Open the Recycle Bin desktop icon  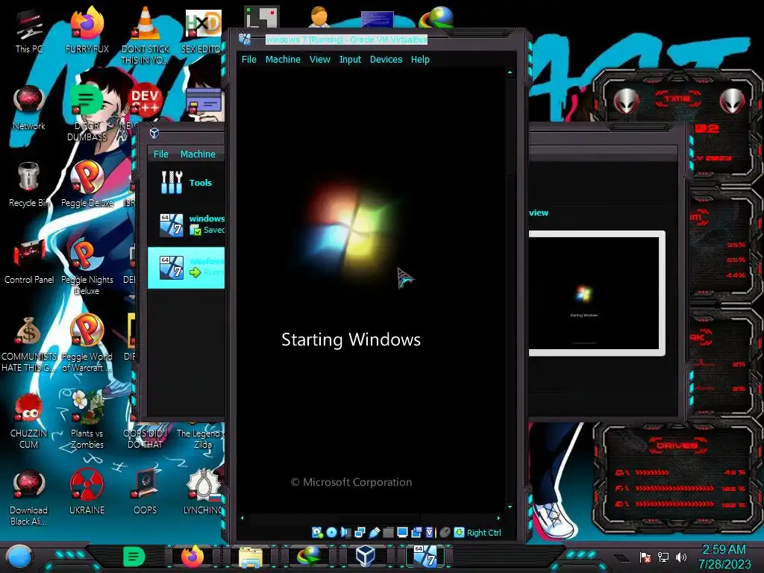pos(29,184)
